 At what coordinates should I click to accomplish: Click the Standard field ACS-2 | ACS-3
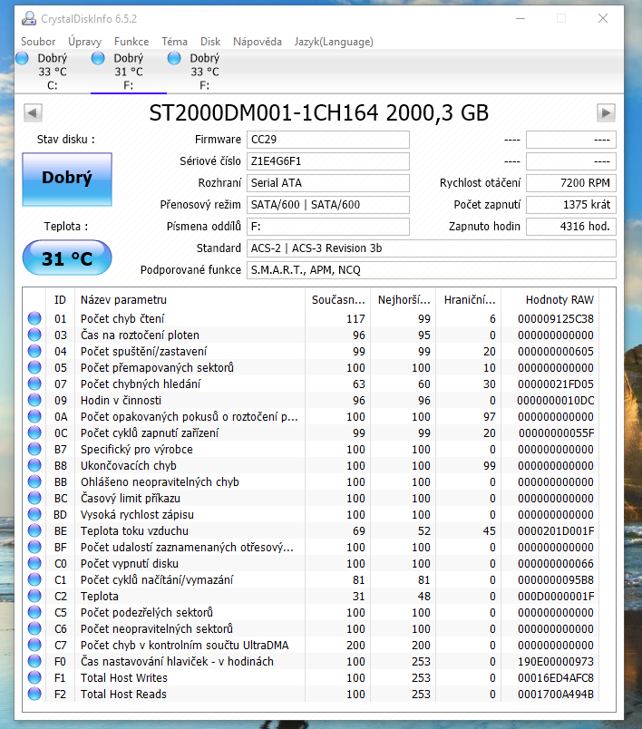[x=432, y=248]
